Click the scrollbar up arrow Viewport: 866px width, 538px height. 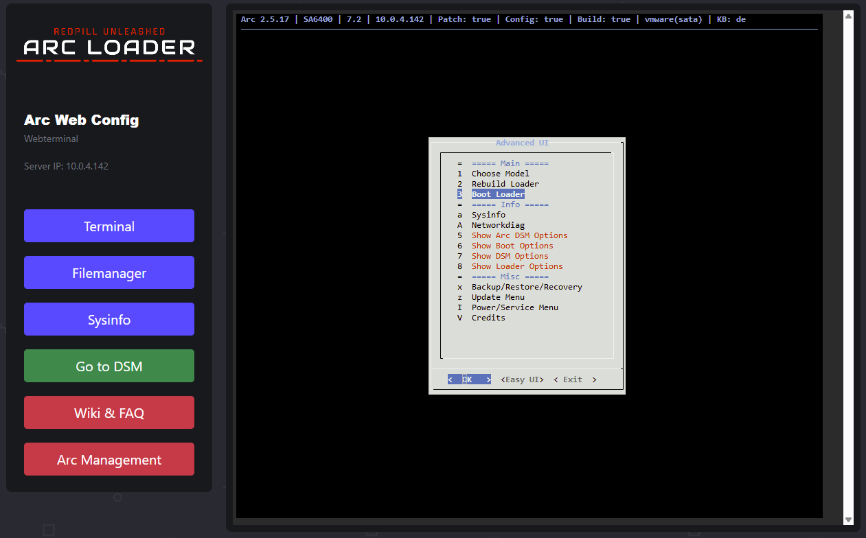(x=848, y=16)
